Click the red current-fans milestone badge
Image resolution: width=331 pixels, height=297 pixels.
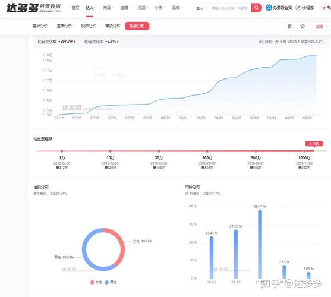tap(314, 144)
